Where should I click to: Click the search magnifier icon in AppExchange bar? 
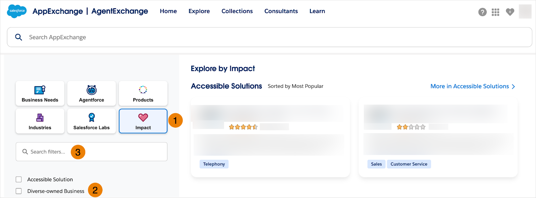tap(19, 37)
